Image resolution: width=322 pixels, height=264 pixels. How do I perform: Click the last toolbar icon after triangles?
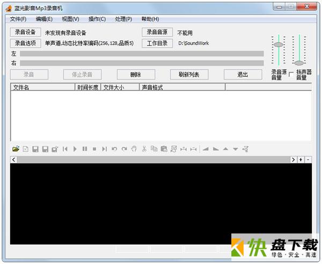tap(245, 149)
